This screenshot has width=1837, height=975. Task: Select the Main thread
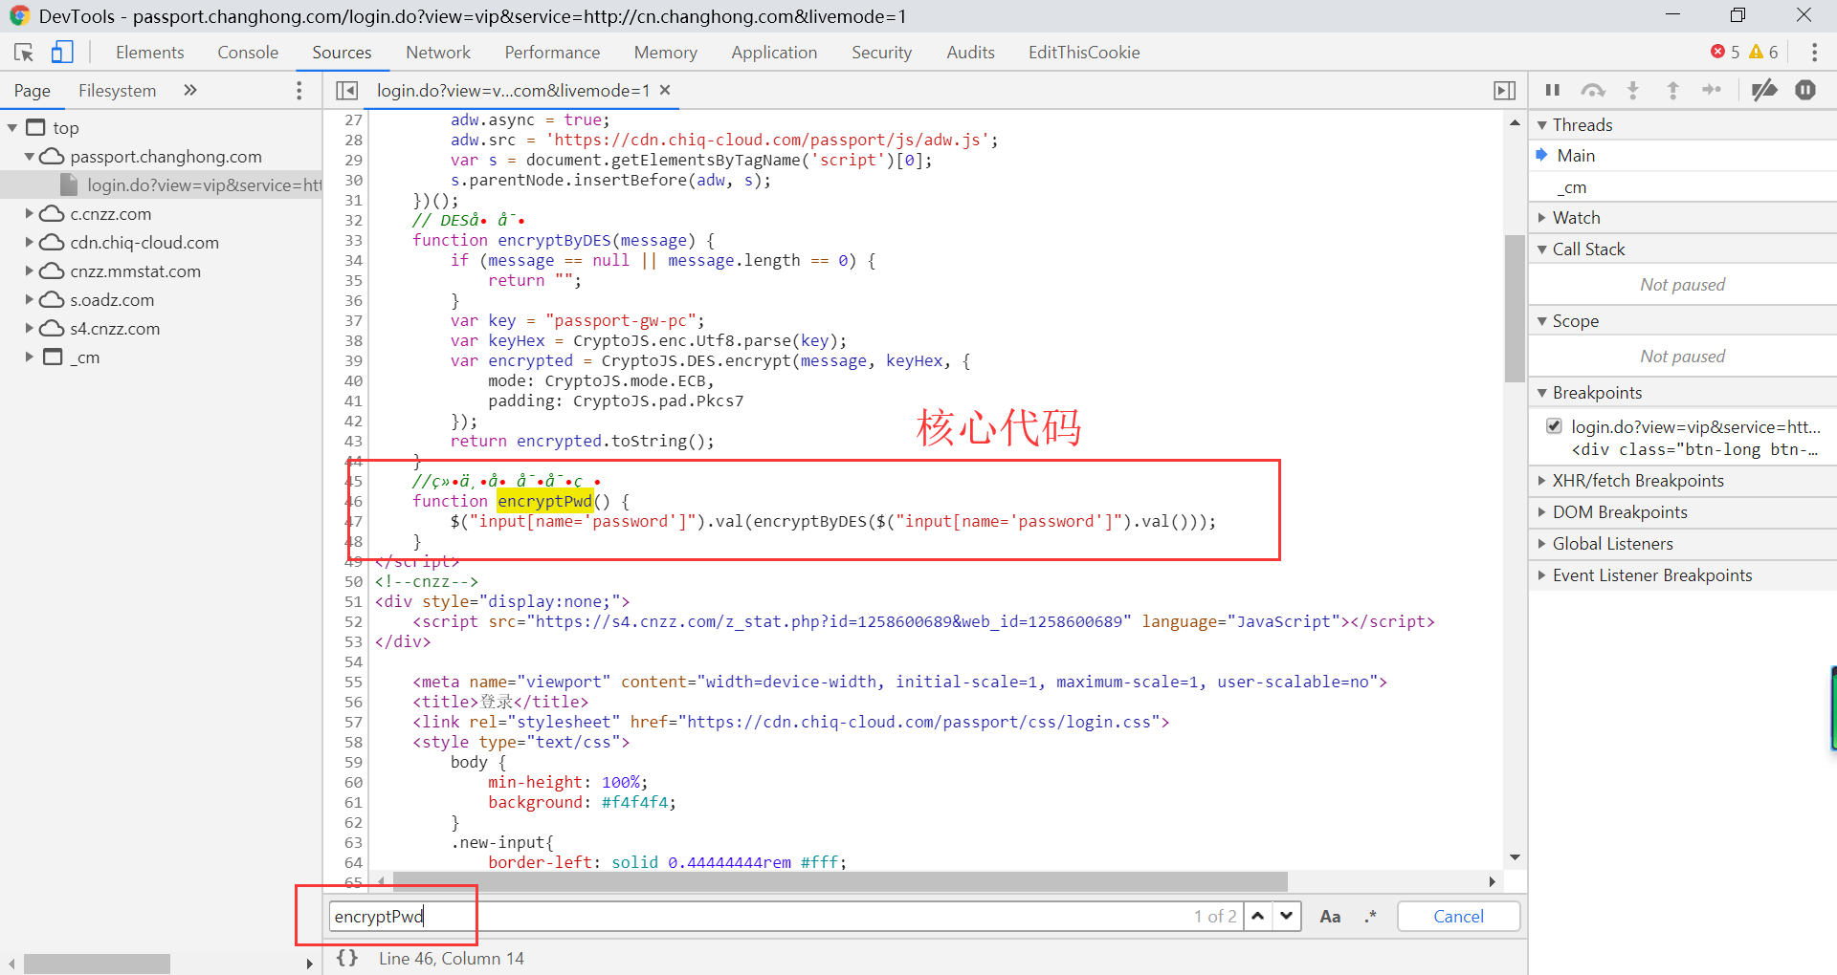1682,156
